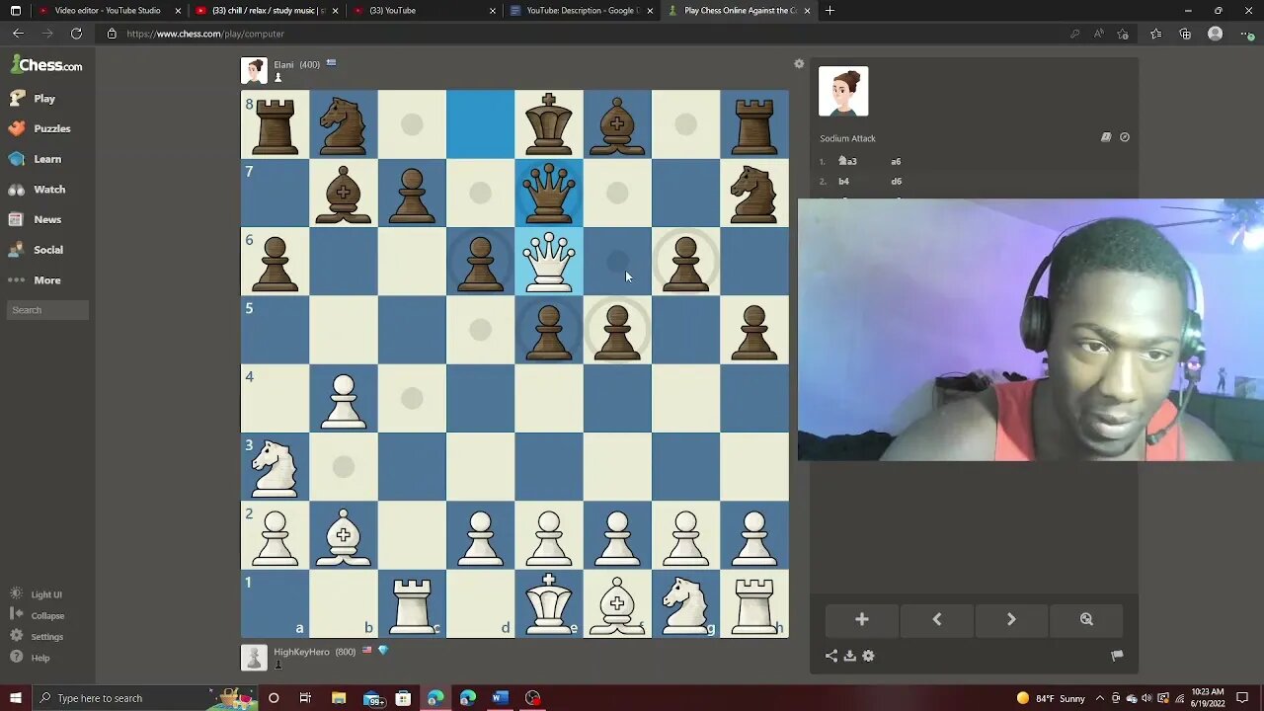1264x711 pixels.
Task: Open Word from taskbar
Action: pyautogui.click(x=500, y=698)
